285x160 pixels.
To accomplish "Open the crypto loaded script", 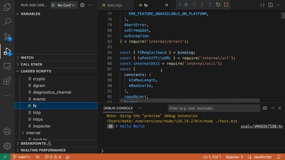I will click(x=56, y=79).
